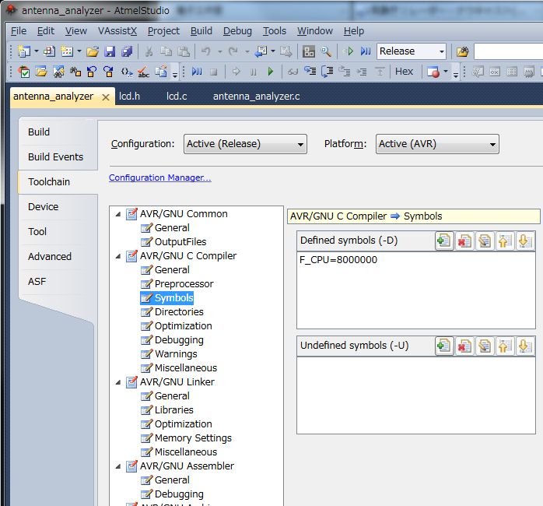Click the VAssistX tomato checkmark icon
Screen dimensions: 543x506
(24, 72)
